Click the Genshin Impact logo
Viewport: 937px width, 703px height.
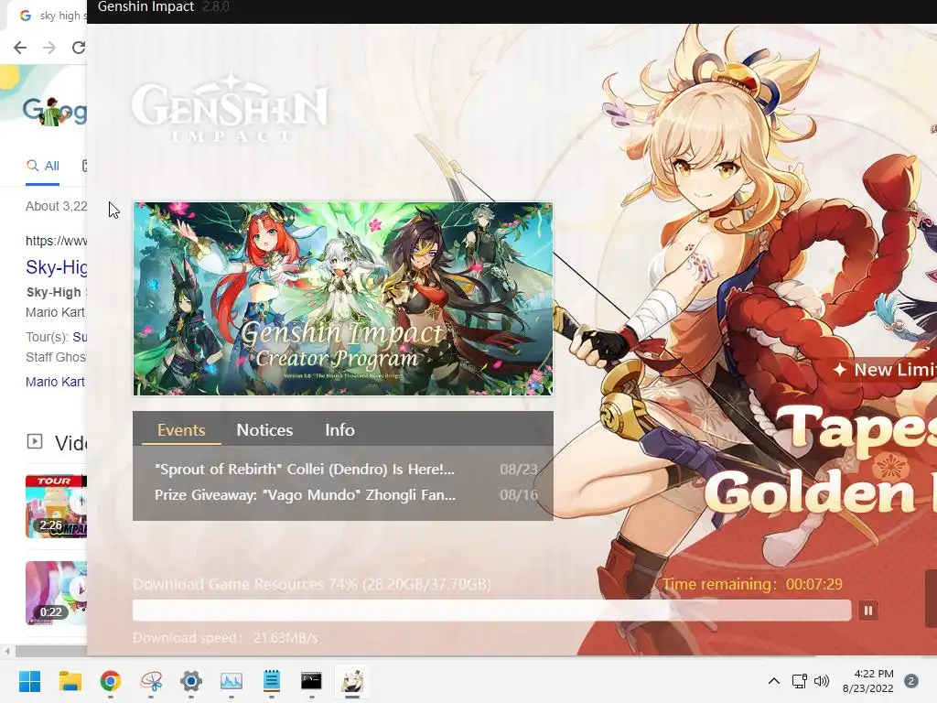coord(230,108)
